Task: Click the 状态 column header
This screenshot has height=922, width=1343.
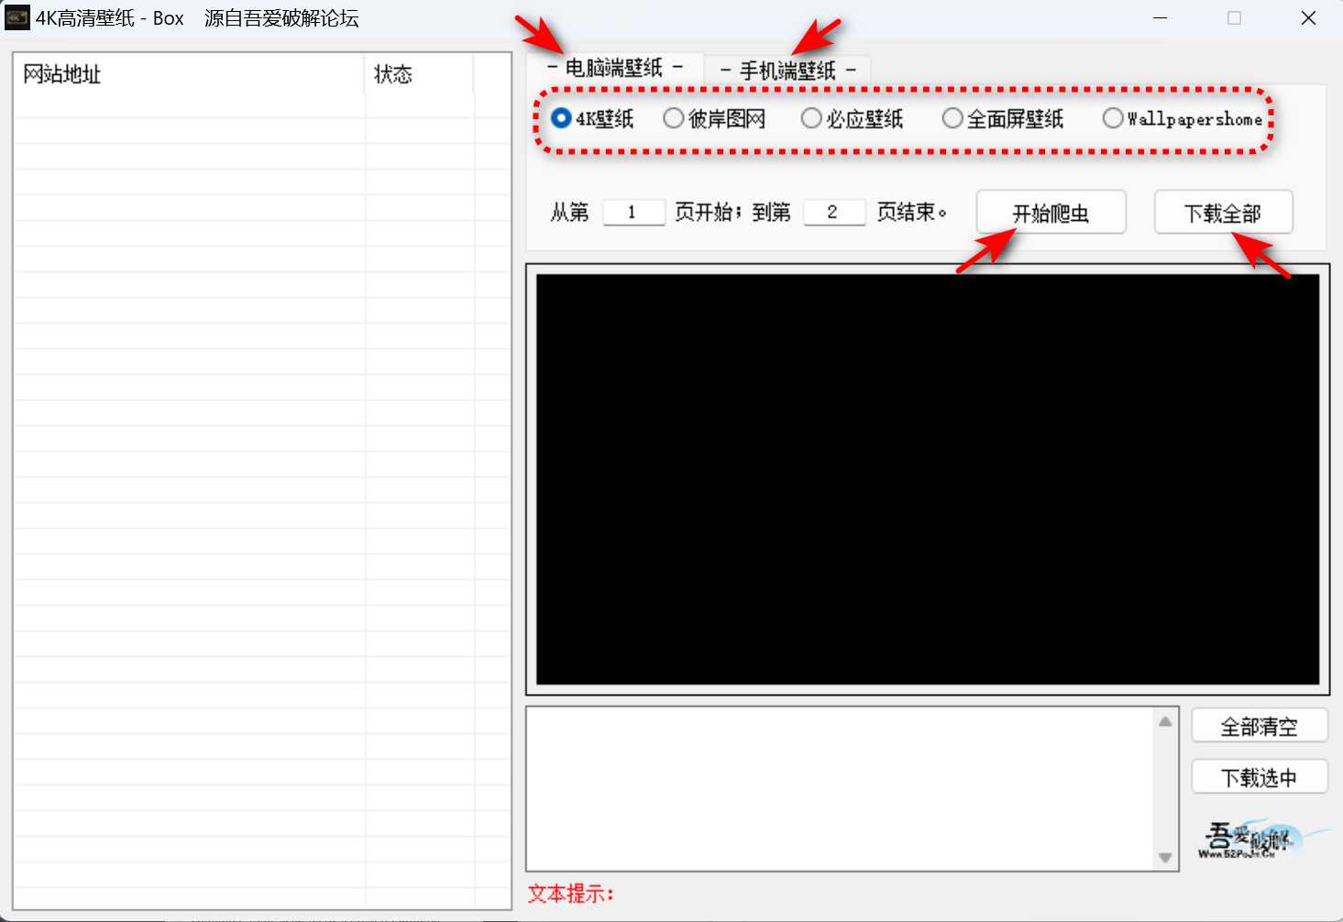Action: [418, 74]
